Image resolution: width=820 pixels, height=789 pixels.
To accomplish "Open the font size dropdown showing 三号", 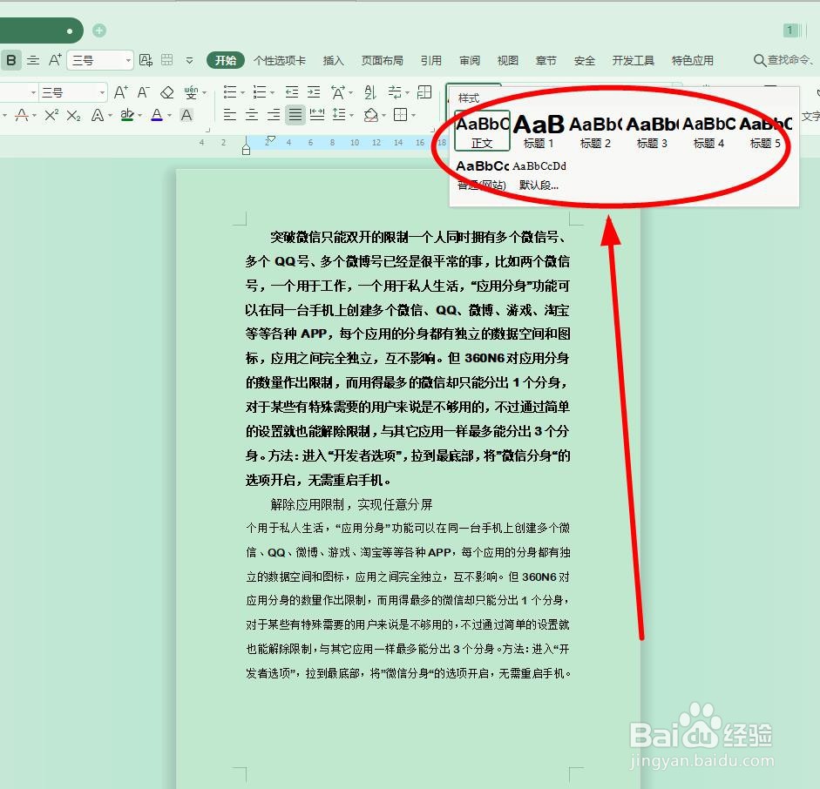I will tap(101, 92).
